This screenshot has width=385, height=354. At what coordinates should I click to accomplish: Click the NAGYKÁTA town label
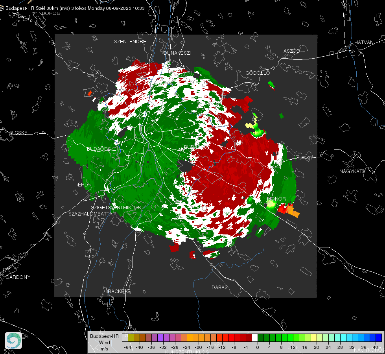click(x=352, y=171)
